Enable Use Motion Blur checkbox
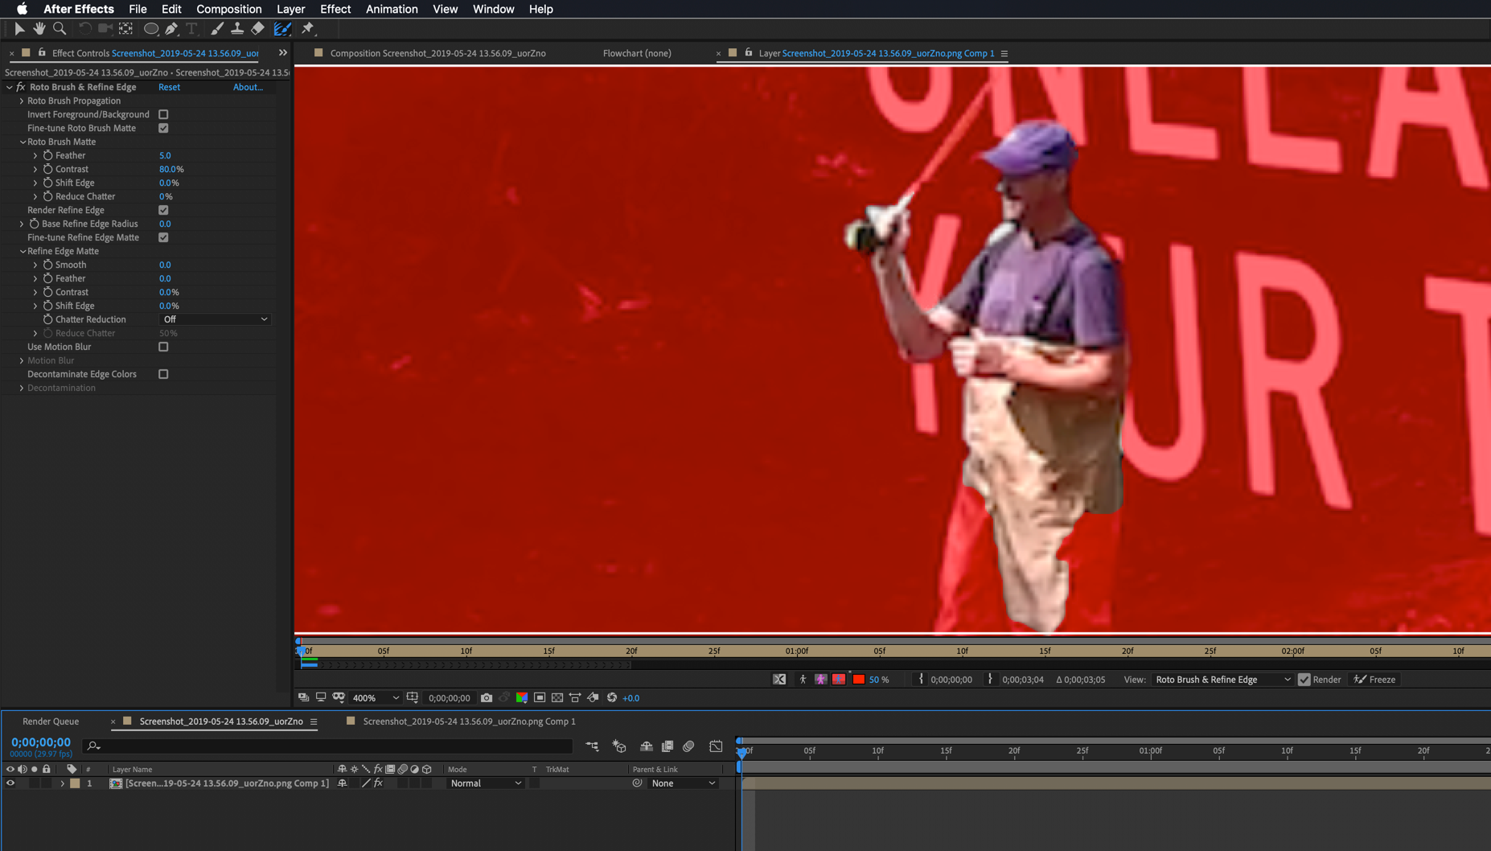 (163, 347)
